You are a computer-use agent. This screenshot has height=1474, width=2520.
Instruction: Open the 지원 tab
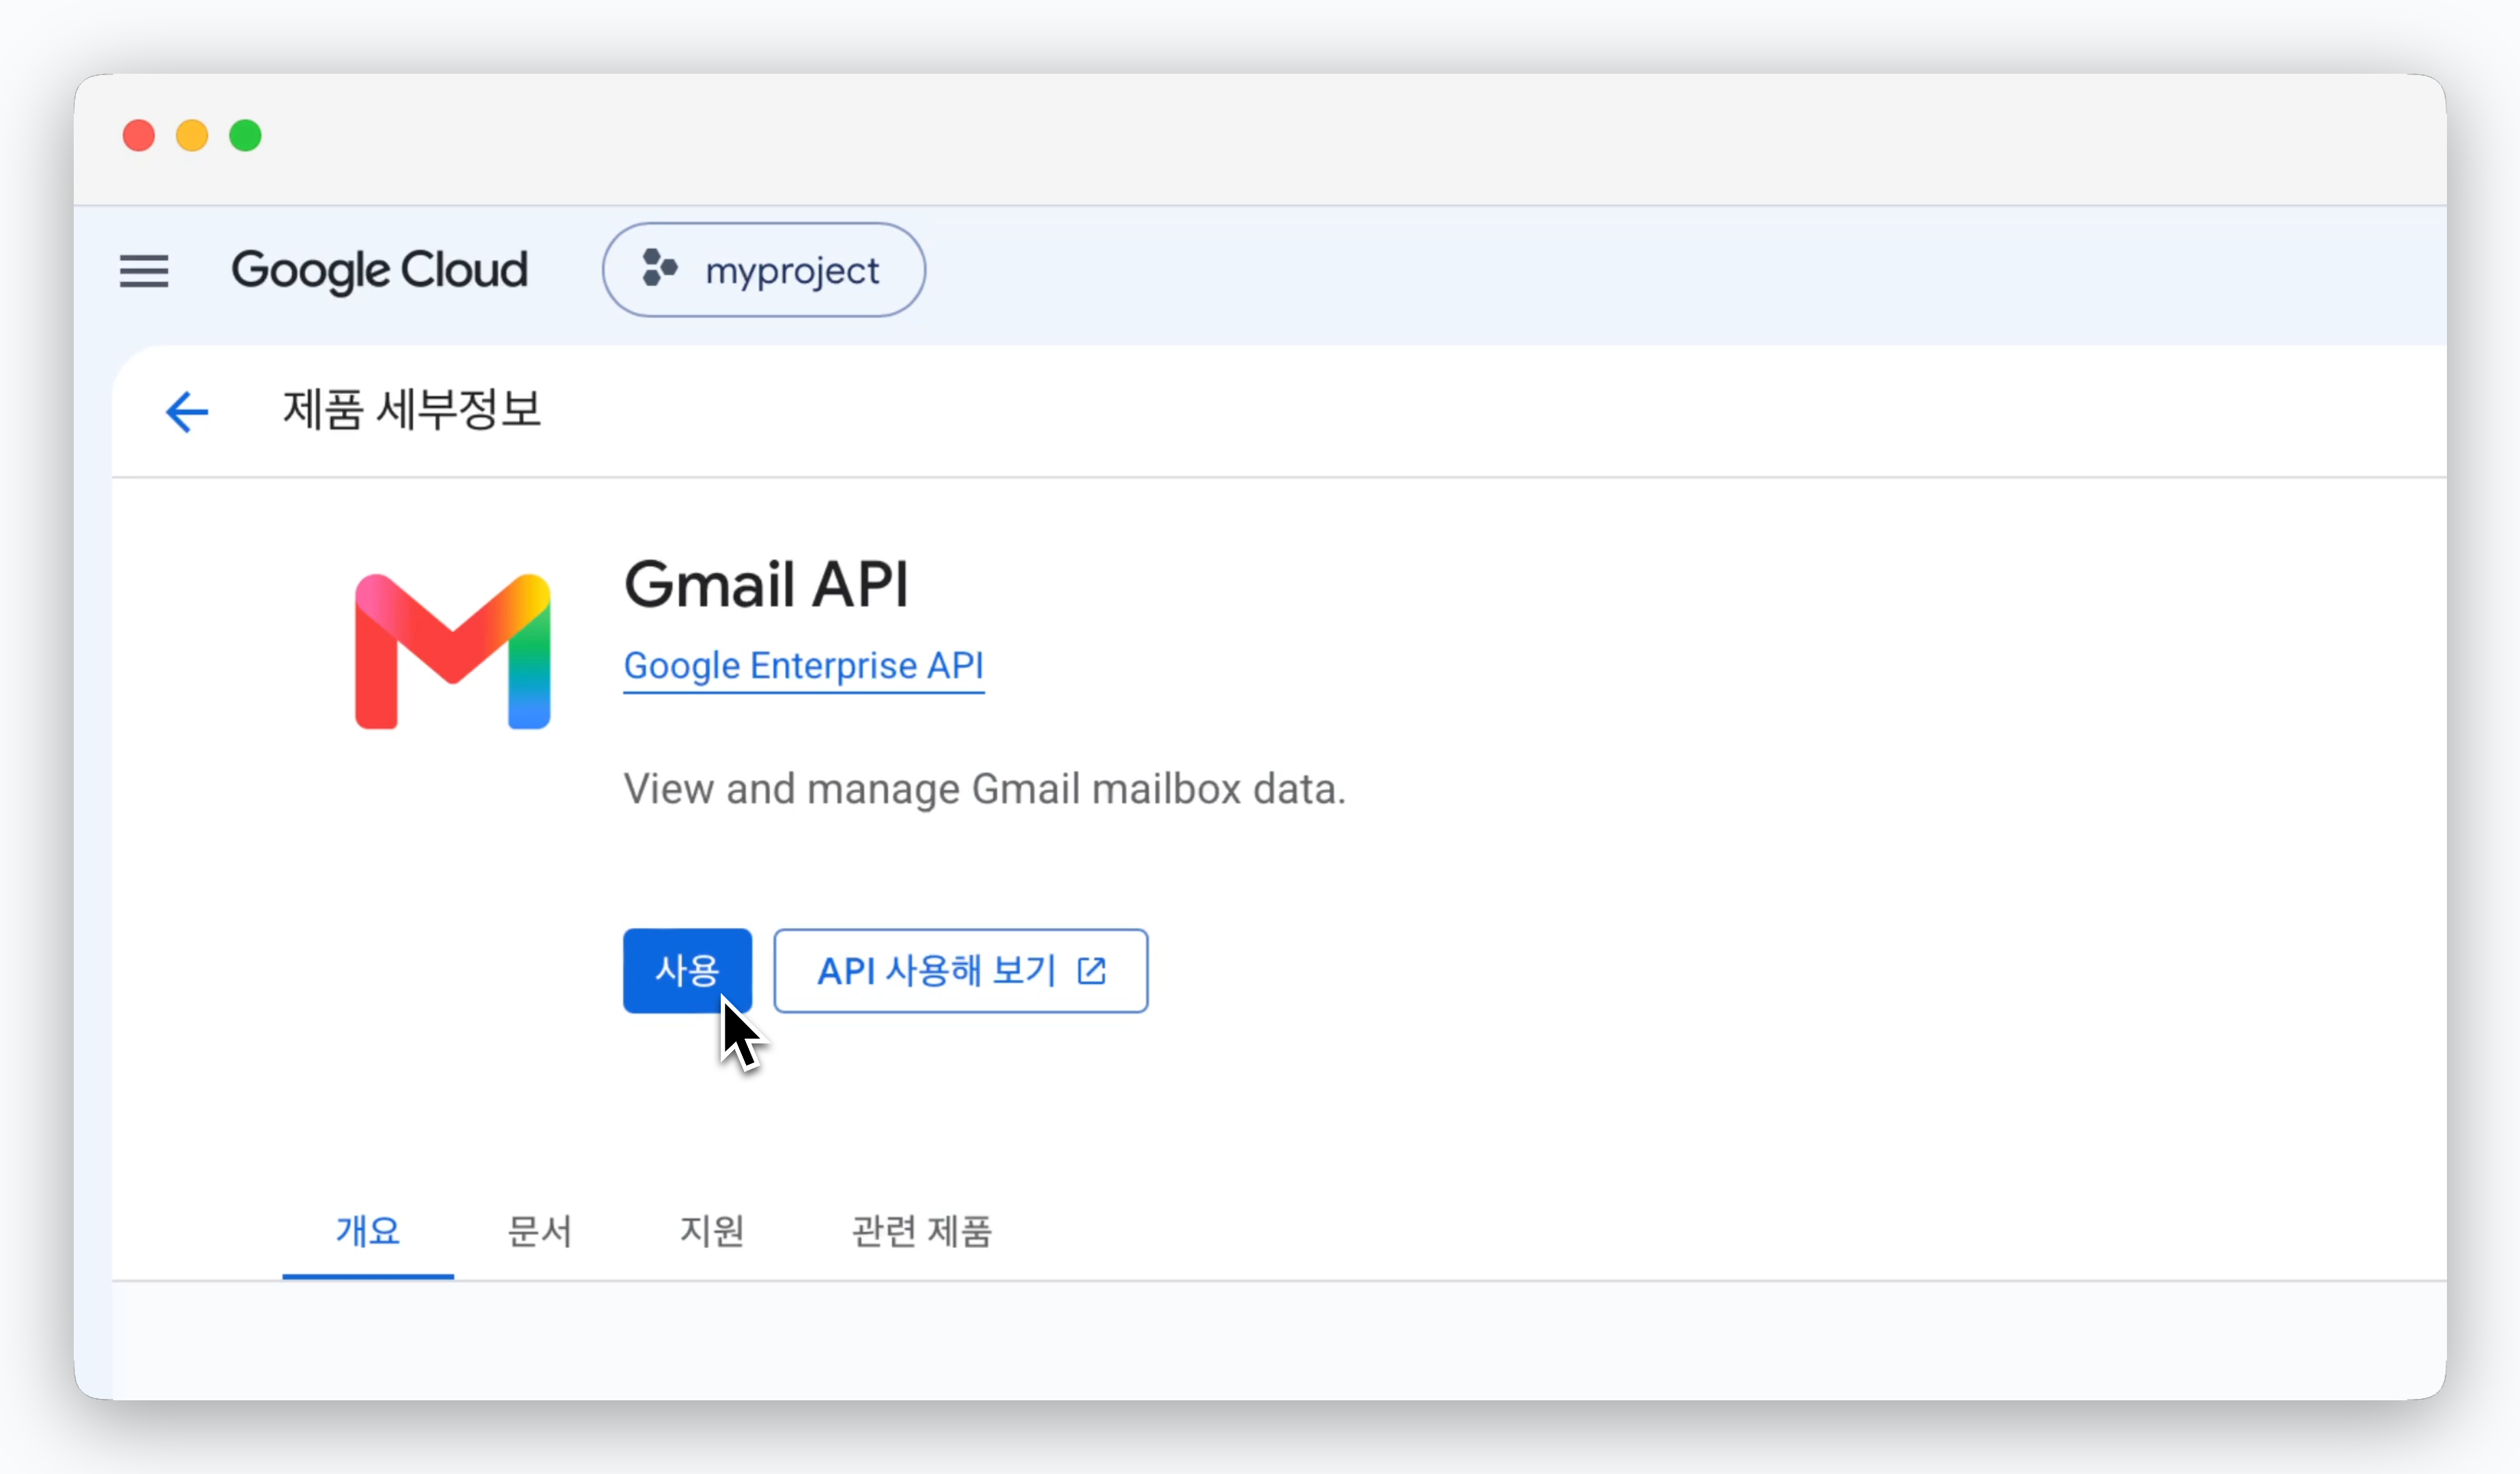coord(712,1231)
